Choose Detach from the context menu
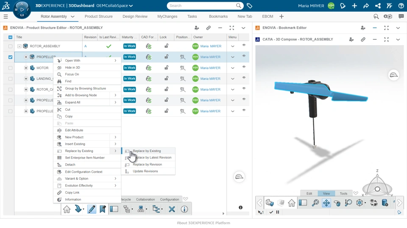Viewport: 407px width, 228px height. coord(87,165)
